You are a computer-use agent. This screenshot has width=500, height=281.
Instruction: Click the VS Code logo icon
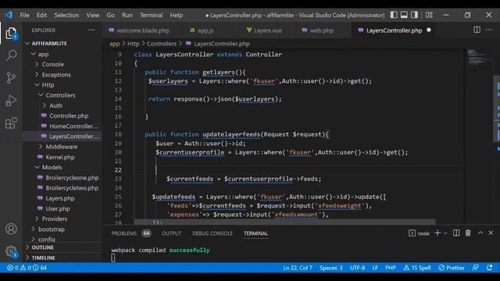9,15
